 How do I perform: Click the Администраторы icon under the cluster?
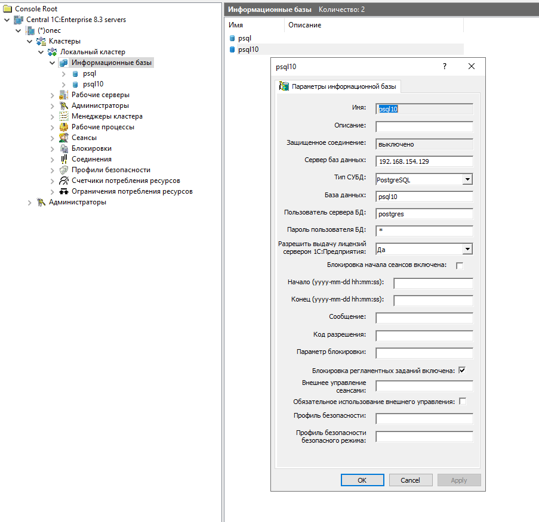(64, 105)
